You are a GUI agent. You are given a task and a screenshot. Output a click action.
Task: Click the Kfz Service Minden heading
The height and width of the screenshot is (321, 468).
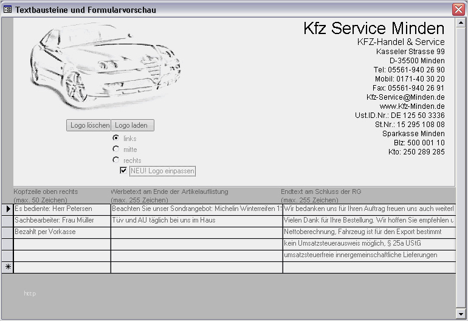coord(374,28)
